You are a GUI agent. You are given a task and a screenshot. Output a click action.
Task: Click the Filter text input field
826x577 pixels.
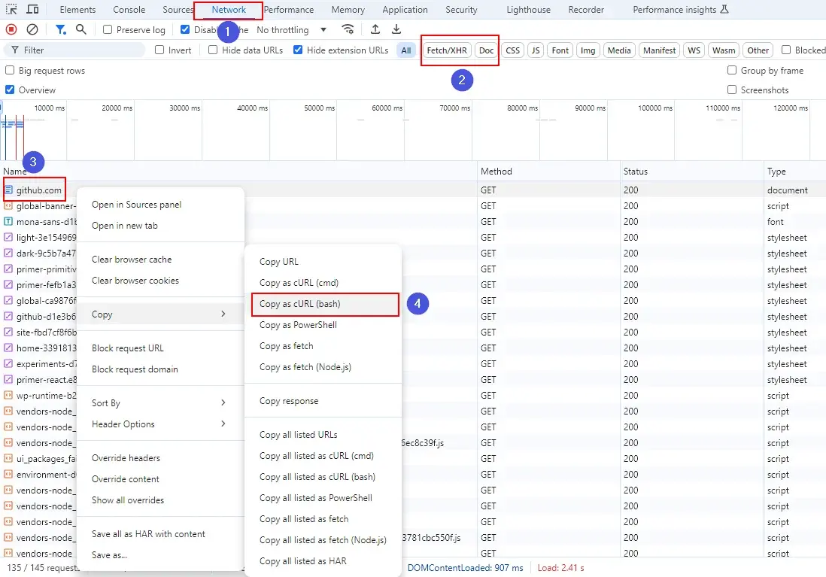tap(81, 50)
